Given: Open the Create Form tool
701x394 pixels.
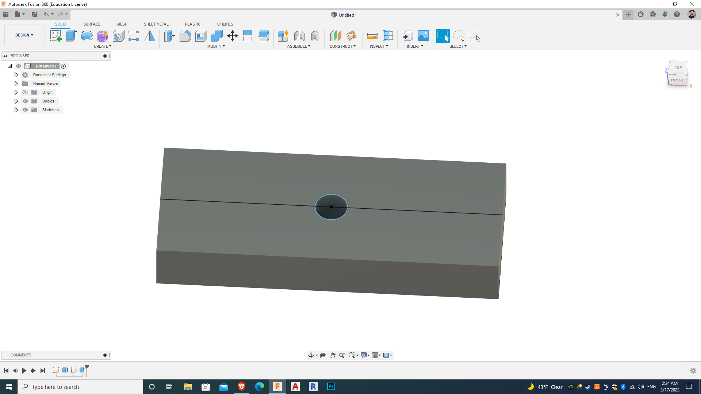Looking at the screenshot, I should click(x=103, y=36).
